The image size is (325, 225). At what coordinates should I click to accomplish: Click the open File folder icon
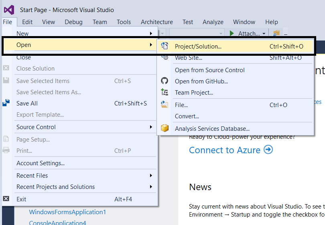tap(165, 104)
